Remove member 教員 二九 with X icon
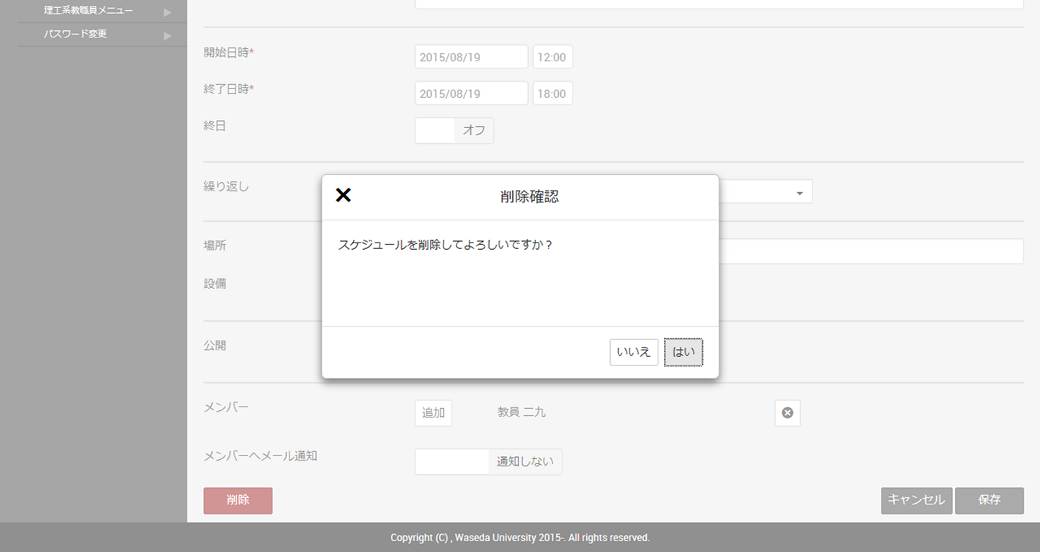 (787, 413)
